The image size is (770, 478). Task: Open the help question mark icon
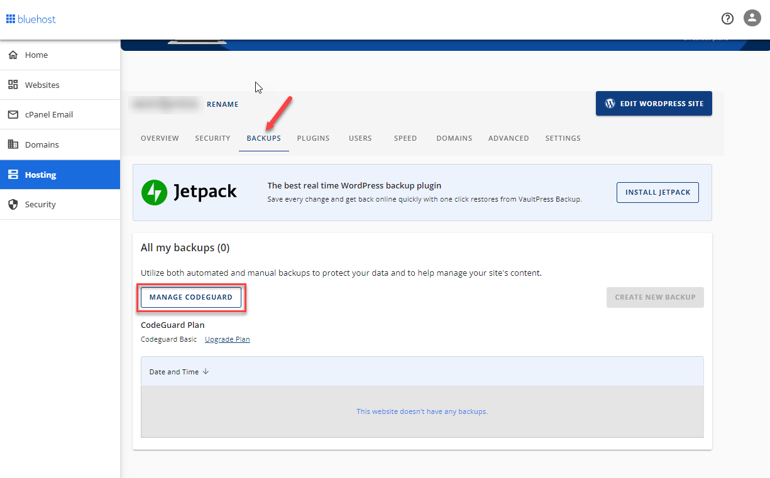click(727, 19)
